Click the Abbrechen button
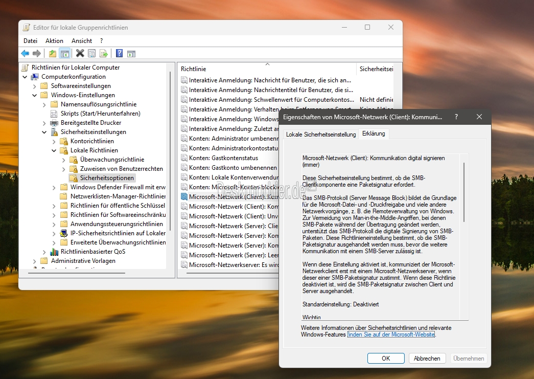The width and height of the screenshot is (534, 379). [427, 358]
